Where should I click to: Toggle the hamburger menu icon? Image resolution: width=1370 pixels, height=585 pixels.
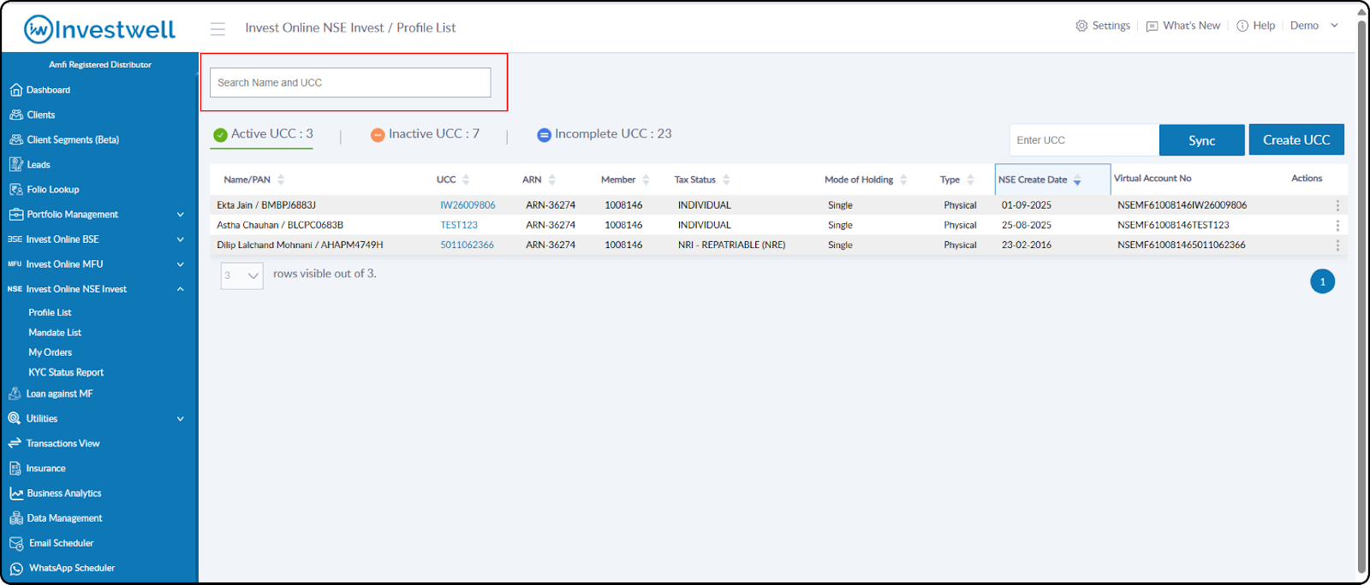click(217, 29)
